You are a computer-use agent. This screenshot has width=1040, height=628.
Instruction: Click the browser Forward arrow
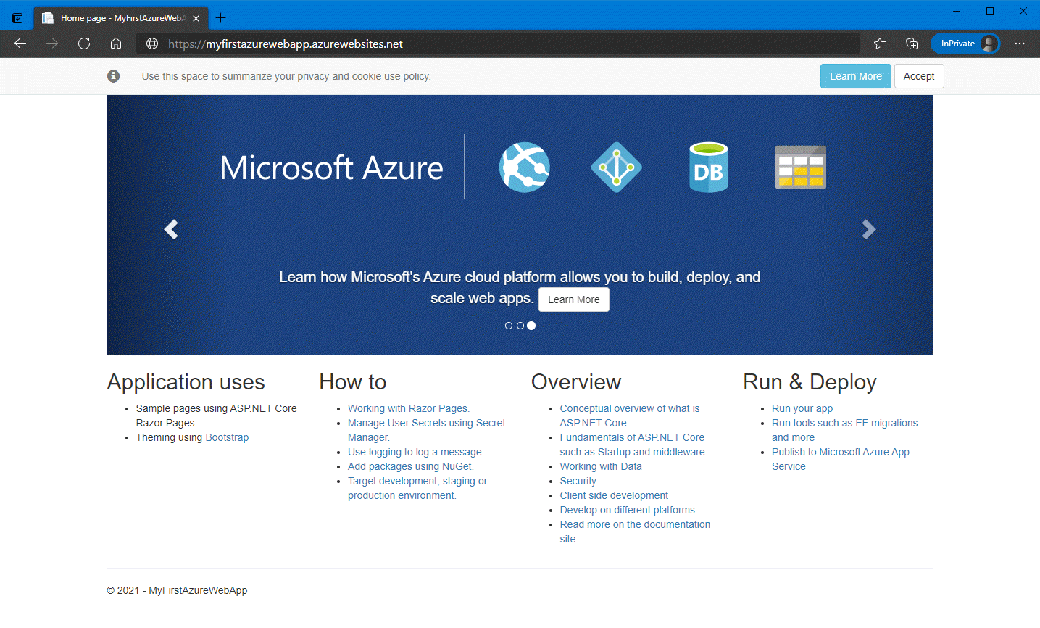(x=52, y=44)
